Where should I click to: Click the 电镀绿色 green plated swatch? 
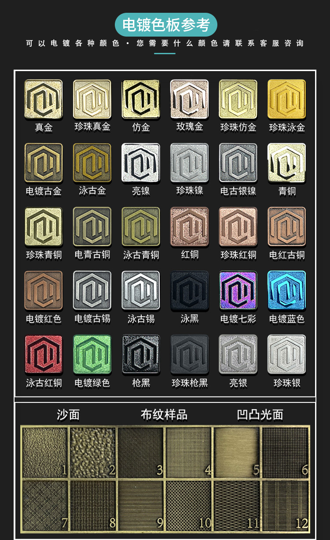[92, 354]
